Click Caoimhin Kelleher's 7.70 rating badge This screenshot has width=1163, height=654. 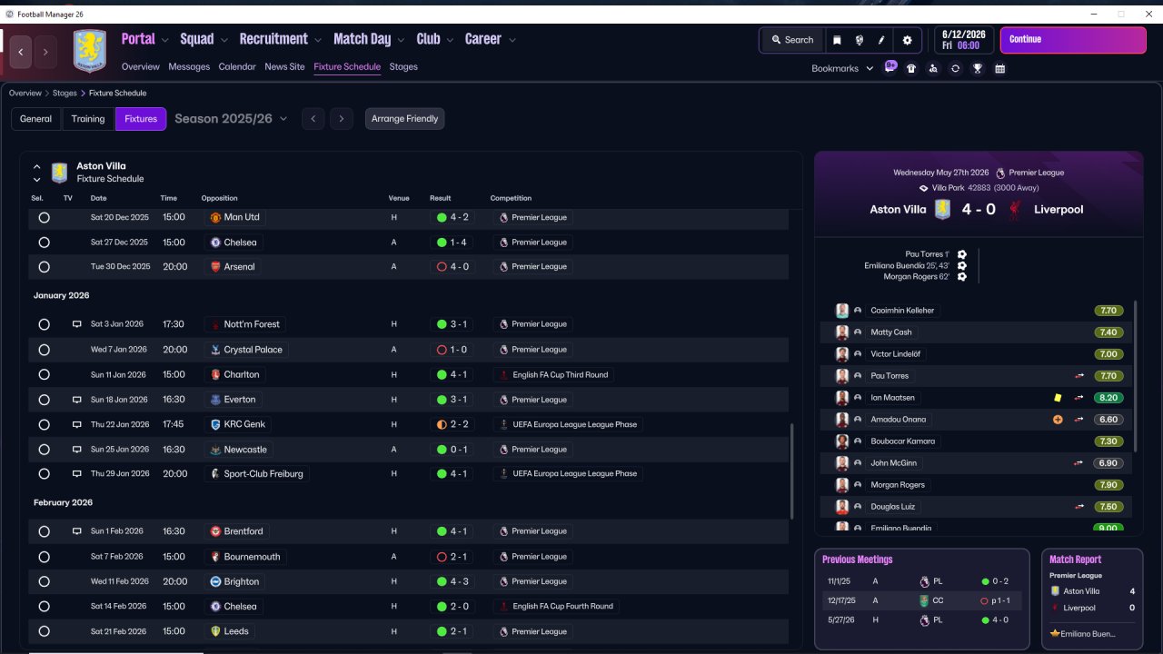[1108, 311]
